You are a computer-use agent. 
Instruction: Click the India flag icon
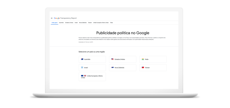[x=143, y=59]
